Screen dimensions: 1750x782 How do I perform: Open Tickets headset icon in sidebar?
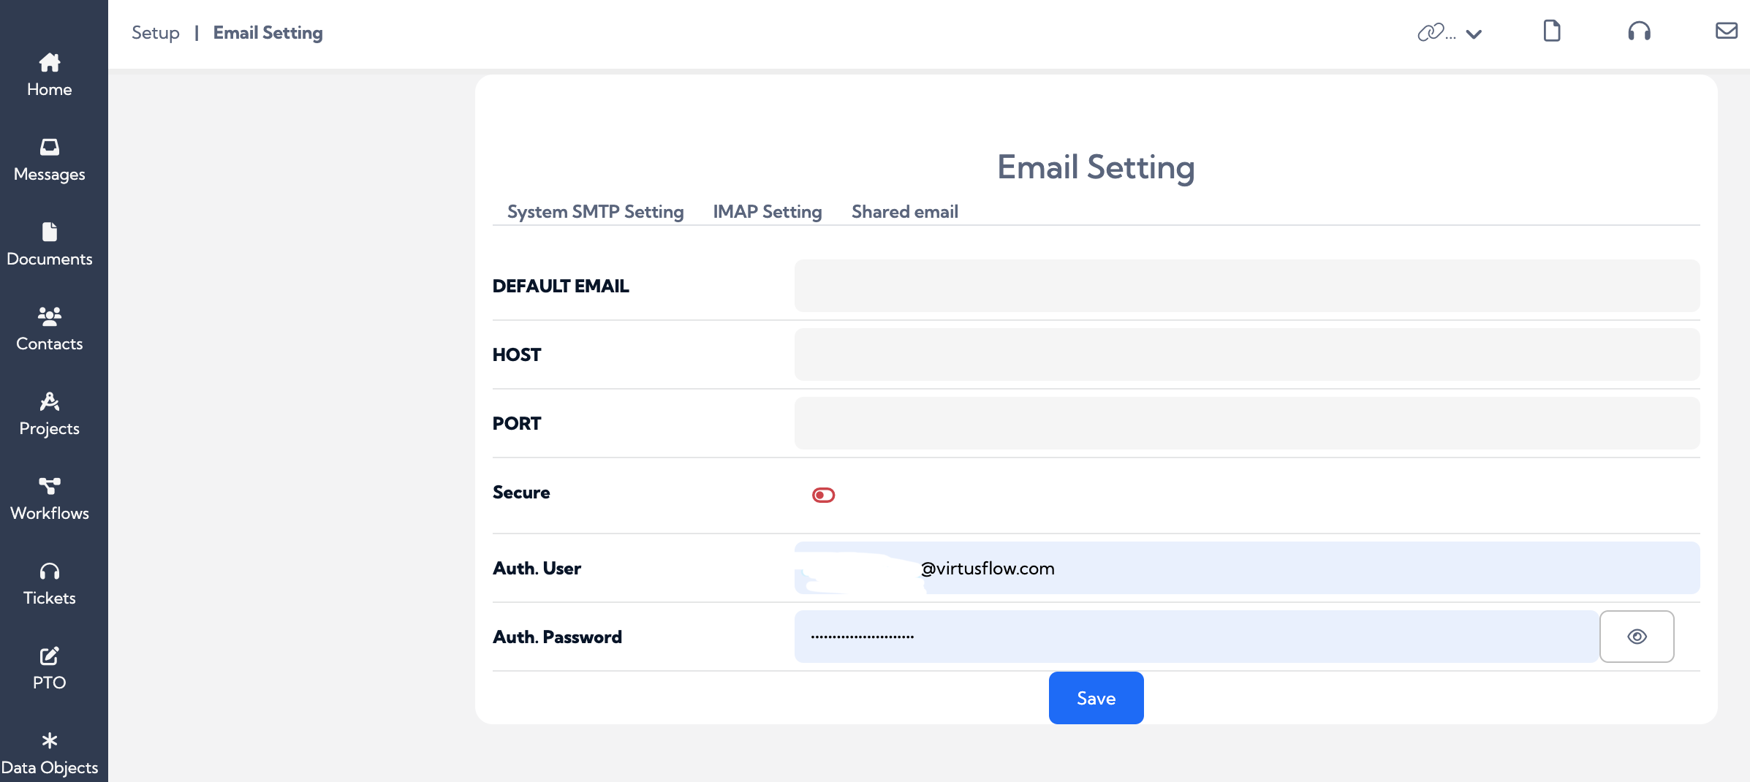(50, 571)
